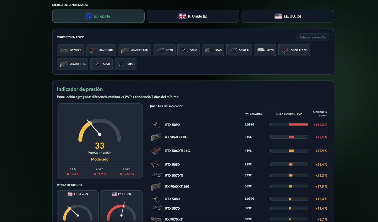The width and height of the screenshot is (378, 222).
Task: Toggle the 5090 chipset chip
Action: pyautogui.click(x=102, y=64)
